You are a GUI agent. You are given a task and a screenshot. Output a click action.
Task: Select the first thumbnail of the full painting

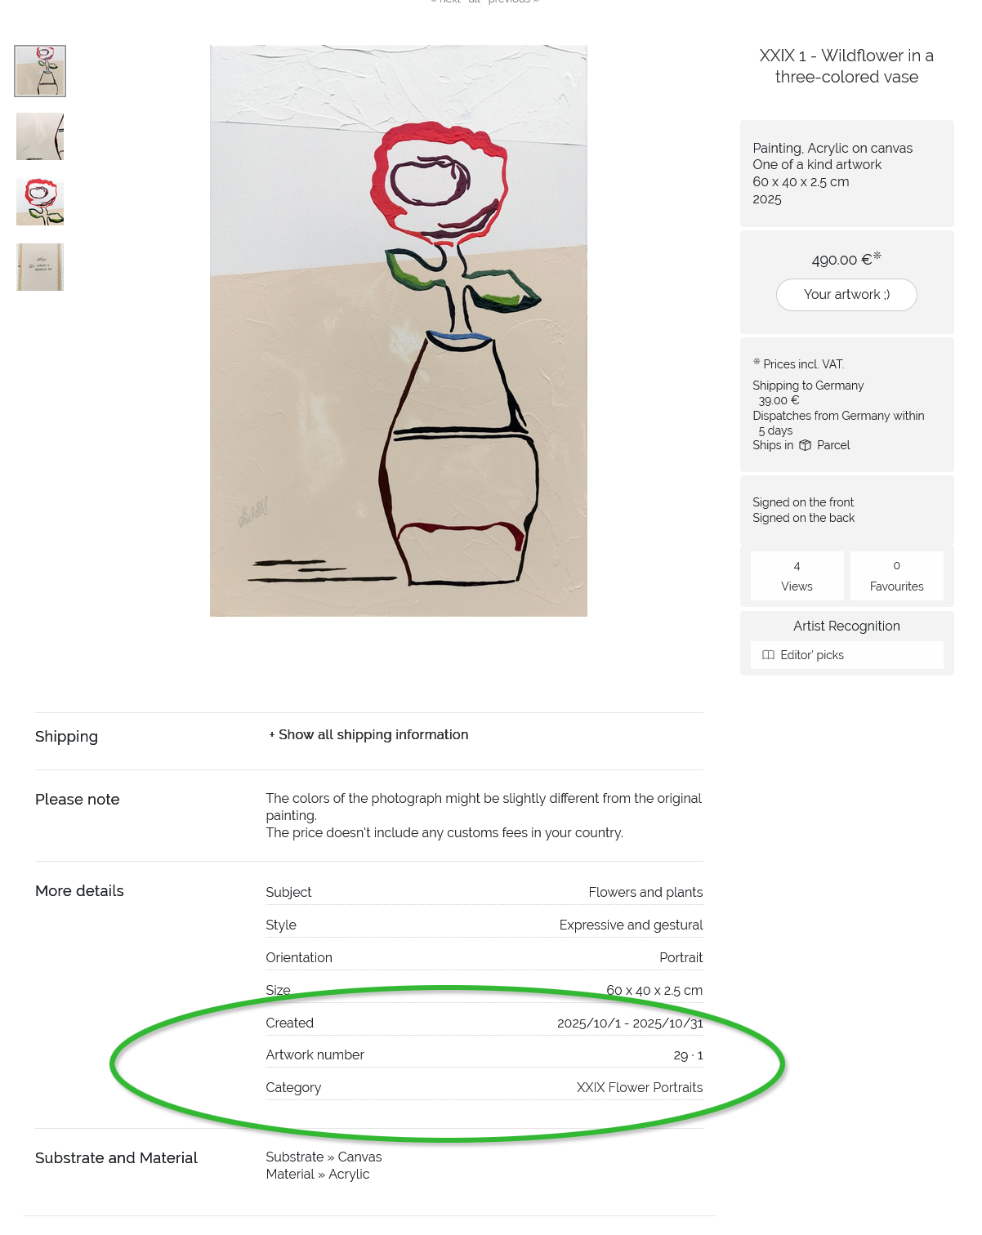point(40,71)
